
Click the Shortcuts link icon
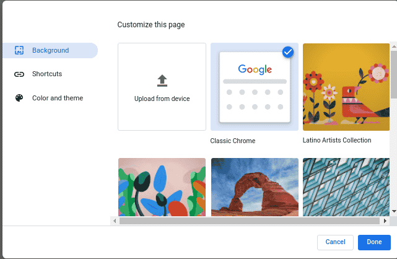click(x=19, y=74)
